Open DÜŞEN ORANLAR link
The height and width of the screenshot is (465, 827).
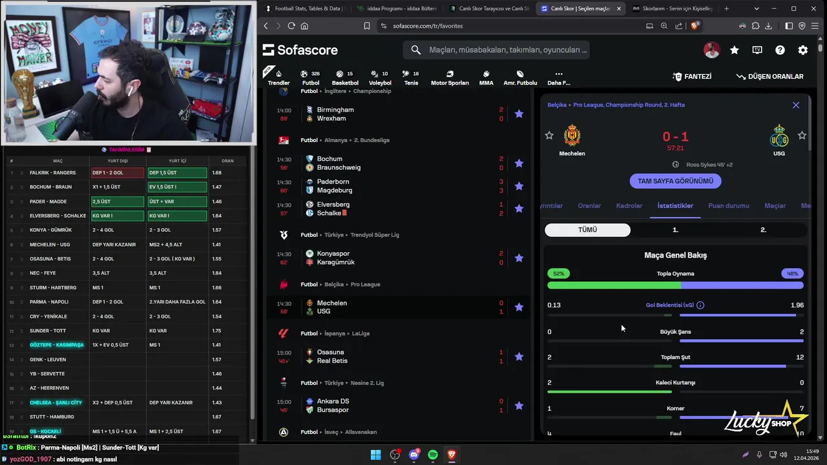click(x=769, y=76)
